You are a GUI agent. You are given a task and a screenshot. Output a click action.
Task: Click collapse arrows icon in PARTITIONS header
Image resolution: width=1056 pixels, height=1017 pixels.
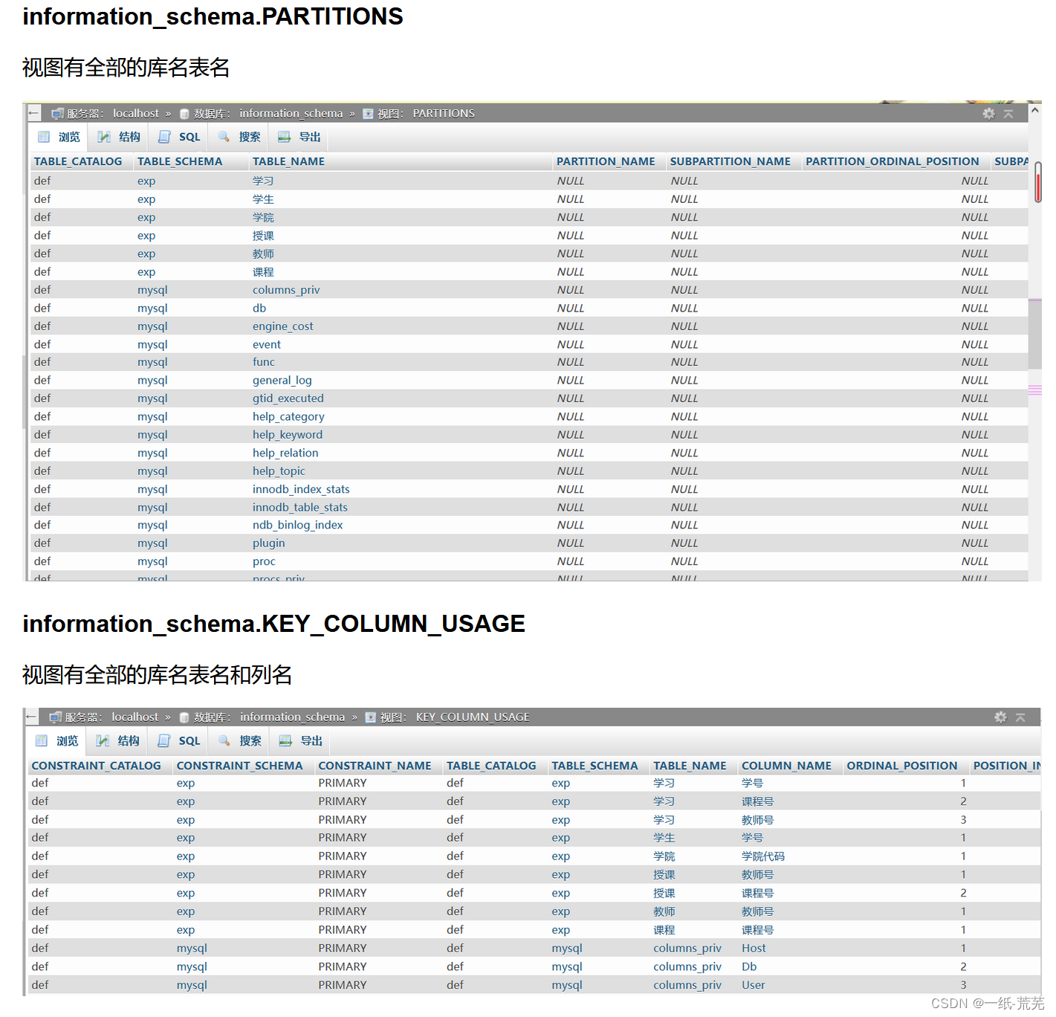pos(1008,114)
